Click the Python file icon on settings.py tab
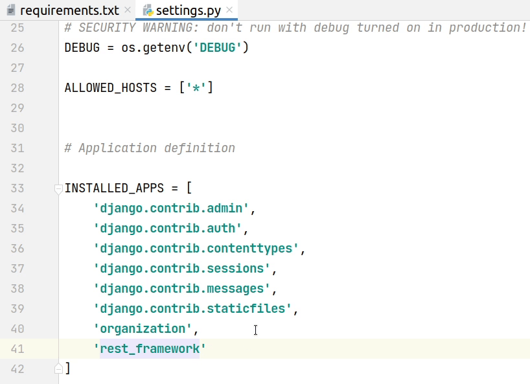530x384 pixels. pos(148,11)
